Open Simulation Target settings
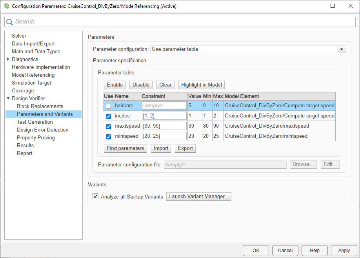Image resolution: width=360 pixels, height=258 pixels. [x=31, y=83]
